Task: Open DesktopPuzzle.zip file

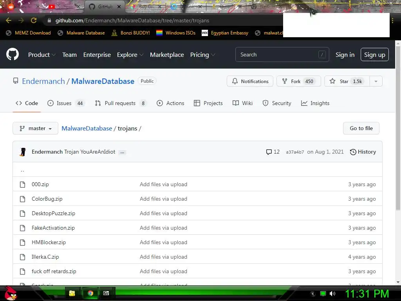Action: pyautogui.click(x=53, y=213)
